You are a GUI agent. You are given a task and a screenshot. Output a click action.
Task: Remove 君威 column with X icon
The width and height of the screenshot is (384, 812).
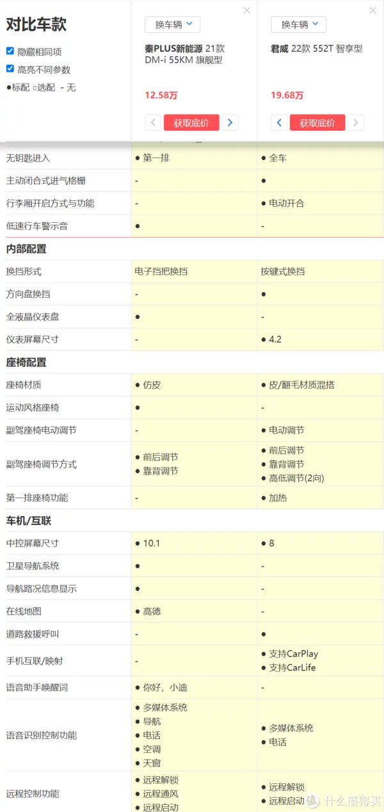373,10
